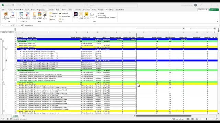Apply Sentence Case to selection
Image resolution: width=220 pixels, height=123 pixels.
point(65,16)
